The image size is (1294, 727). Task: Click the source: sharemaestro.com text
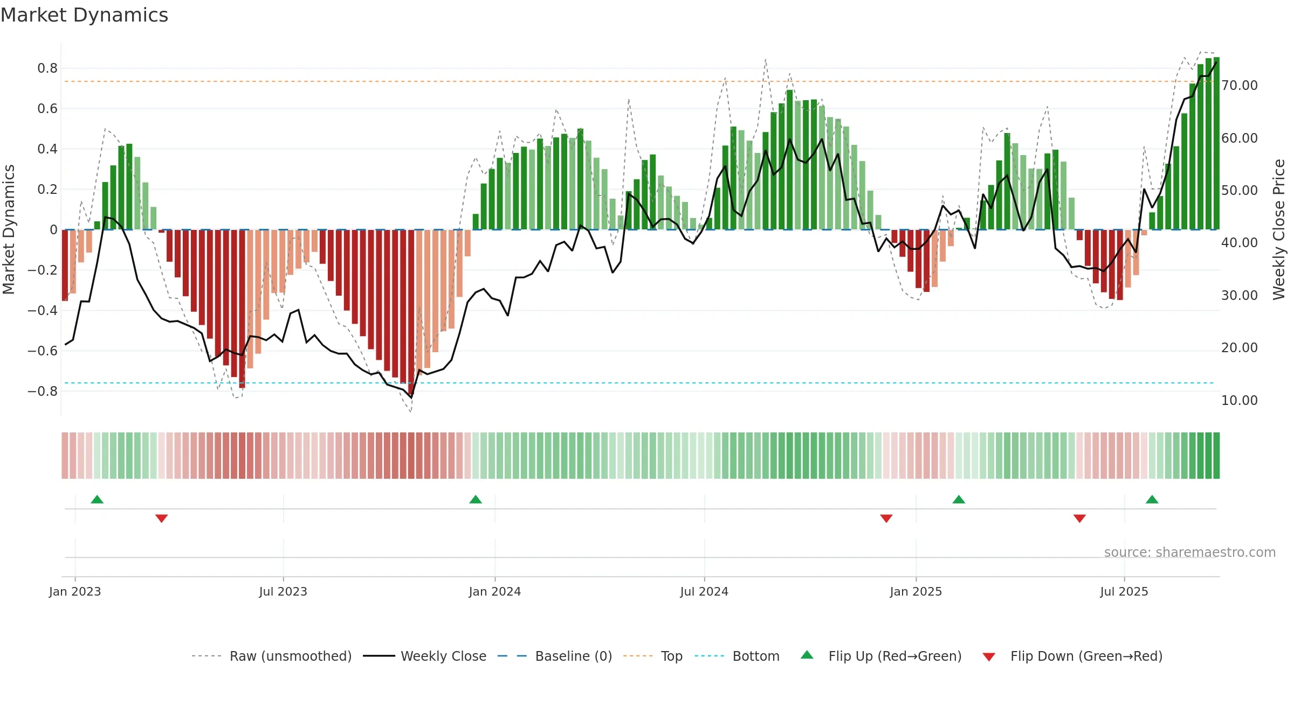coord(1190,553)
